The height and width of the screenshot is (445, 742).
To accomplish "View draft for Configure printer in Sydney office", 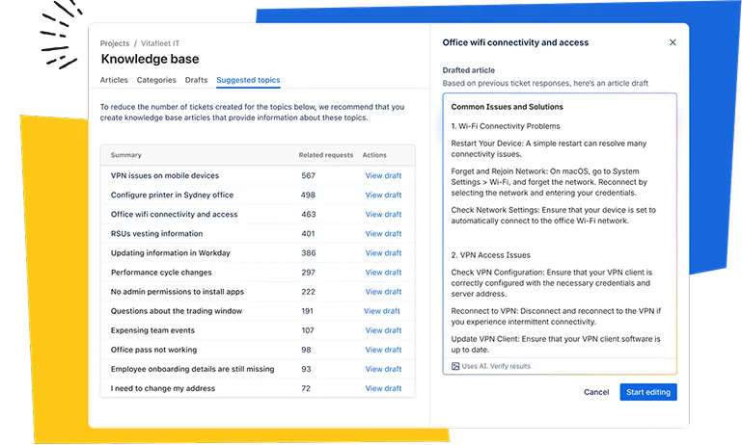I will [383, 196].
